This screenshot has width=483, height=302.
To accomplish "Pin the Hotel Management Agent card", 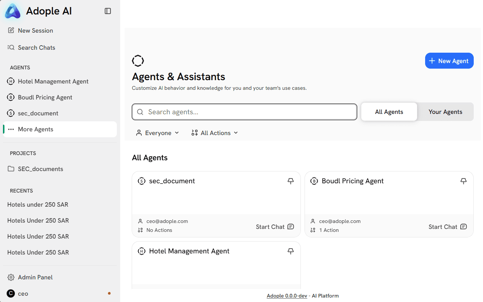I will click(x=291, y=251).
